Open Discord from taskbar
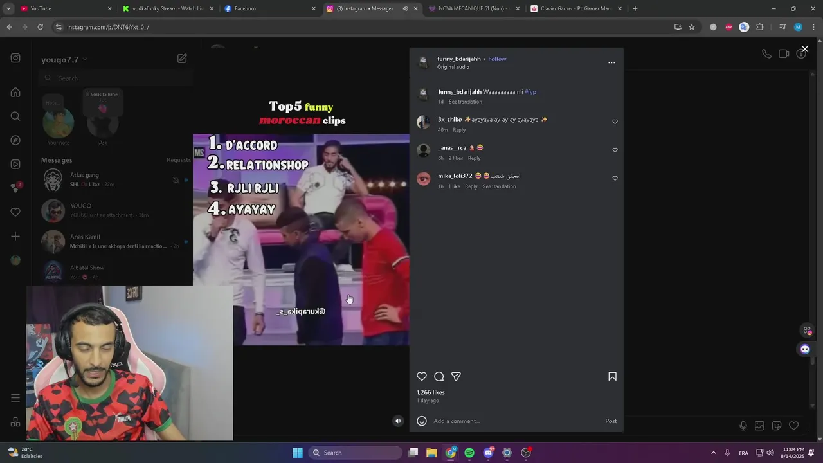Viewport: 823px width, 463px height. tap(488, 453)
